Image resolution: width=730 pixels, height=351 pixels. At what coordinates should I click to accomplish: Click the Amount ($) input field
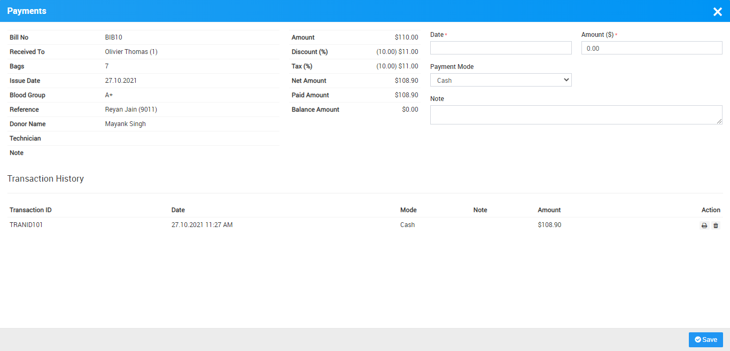point(652,48)
